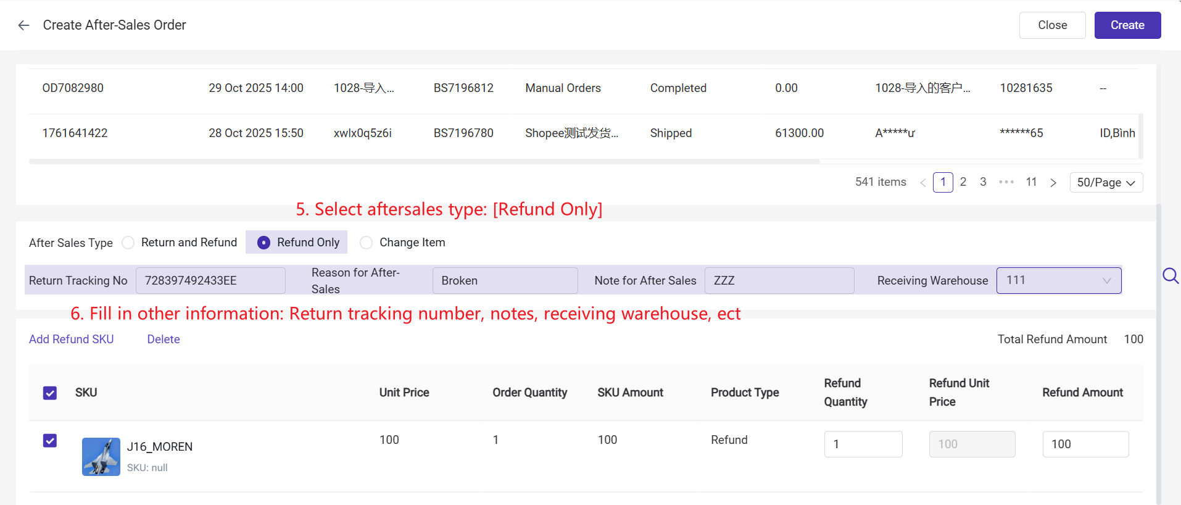Viewport: 1181px width, 505px height.
Task: Toggle the select-all SKU header checkbox
Action: pyautogui.click(x=50, y=393)
